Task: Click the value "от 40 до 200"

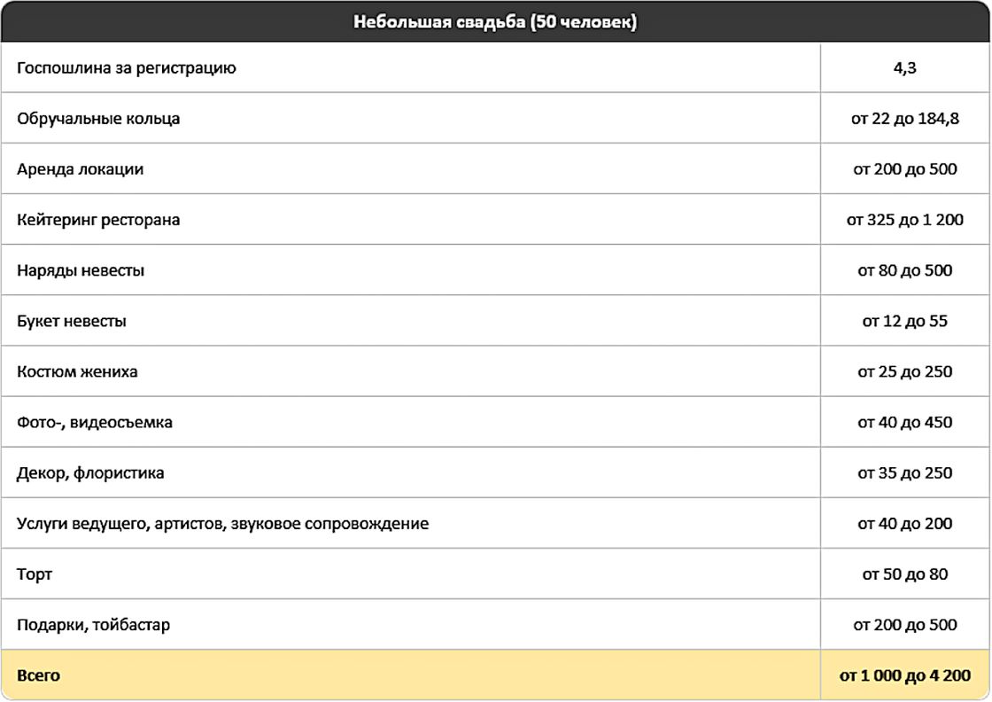Action: point(904,524)
